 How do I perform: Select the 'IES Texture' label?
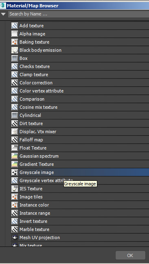pyautogui.click(x=31, y=189)
